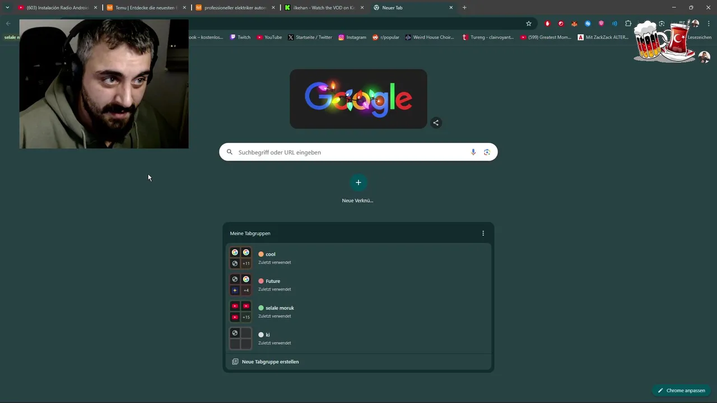Screen dimensions: 717x403
Task: Open the cool tab group
Action: pos(358,258)
